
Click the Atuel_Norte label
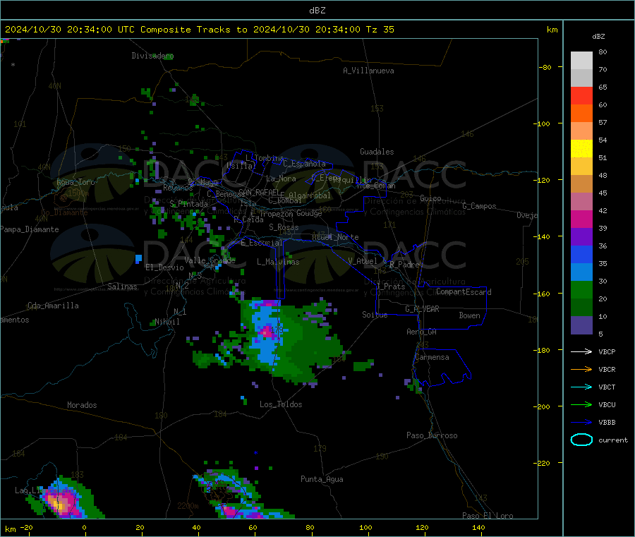point(335,237)
